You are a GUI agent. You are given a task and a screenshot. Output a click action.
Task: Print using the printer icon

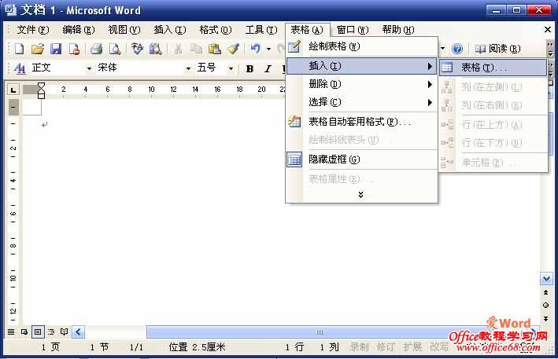(x=96, y=49)
